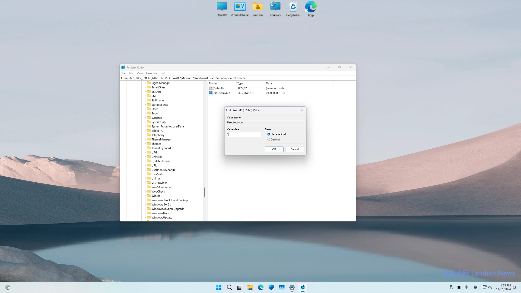The image size is (521, 293).
Task: Expand the SmartGlass registry key
Action: point(145,87)
